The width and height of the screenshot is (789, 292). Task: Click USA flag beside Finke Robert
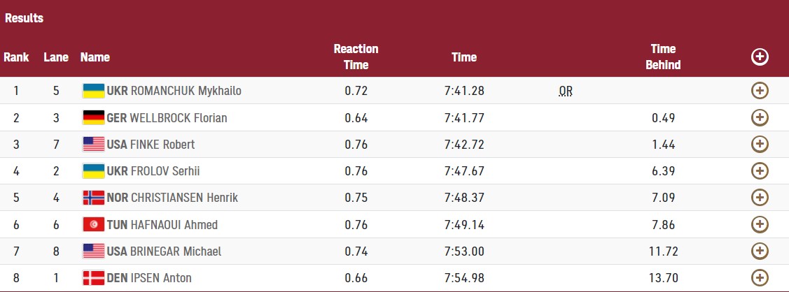point(93,145)
